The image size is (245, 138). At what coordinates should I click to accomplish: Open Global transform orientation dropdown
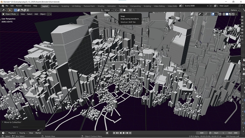(x=107, y=10)
